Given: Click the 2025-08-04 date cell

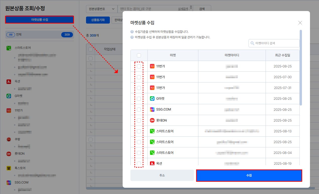Looking at the screenshot, I should 283,153.
